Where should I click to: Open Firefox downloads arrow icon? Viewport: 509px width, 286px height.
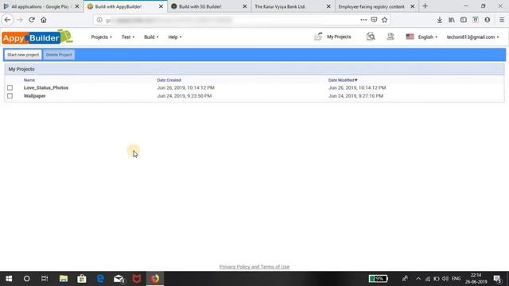439,20
